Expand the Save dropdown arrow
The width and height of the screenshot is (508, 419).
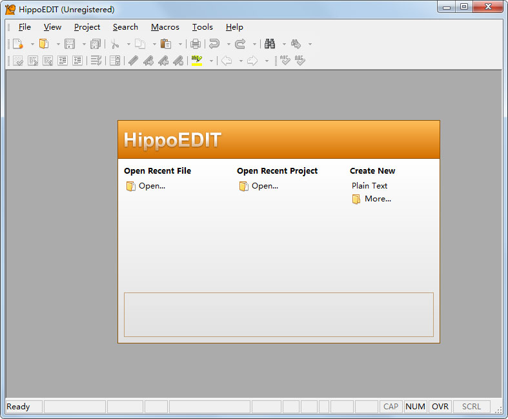[84, 44]
